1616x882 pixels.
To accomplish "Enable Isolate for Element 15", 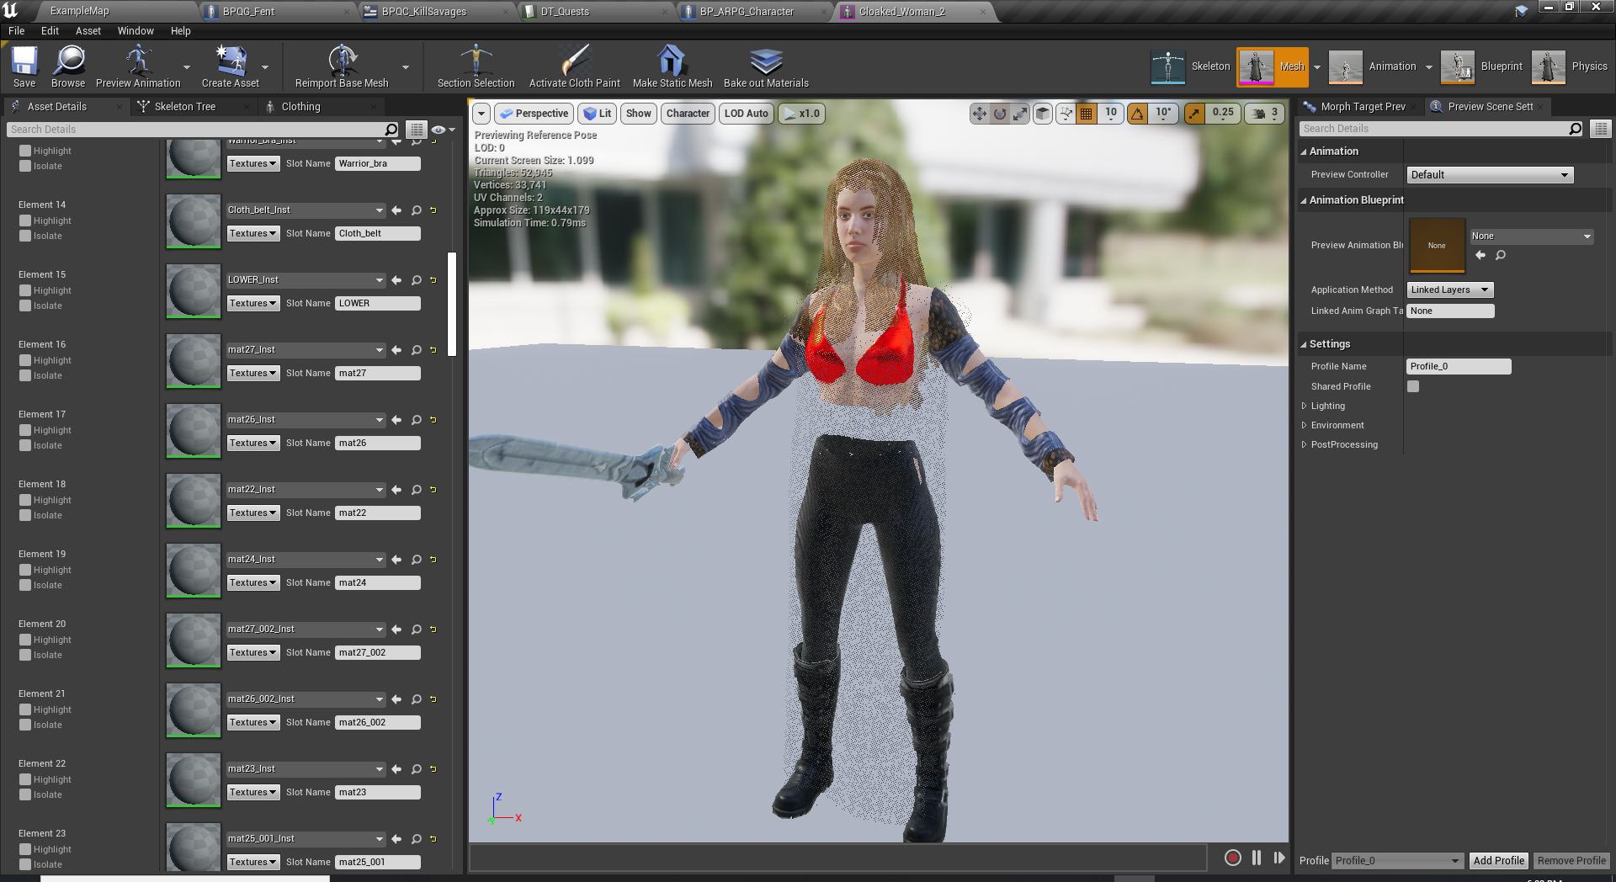I will (x=25, y=306).
